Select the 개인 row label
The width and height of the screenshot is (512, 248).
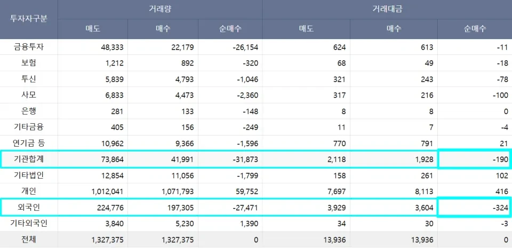pyautogui.click(x=29, y=191)
